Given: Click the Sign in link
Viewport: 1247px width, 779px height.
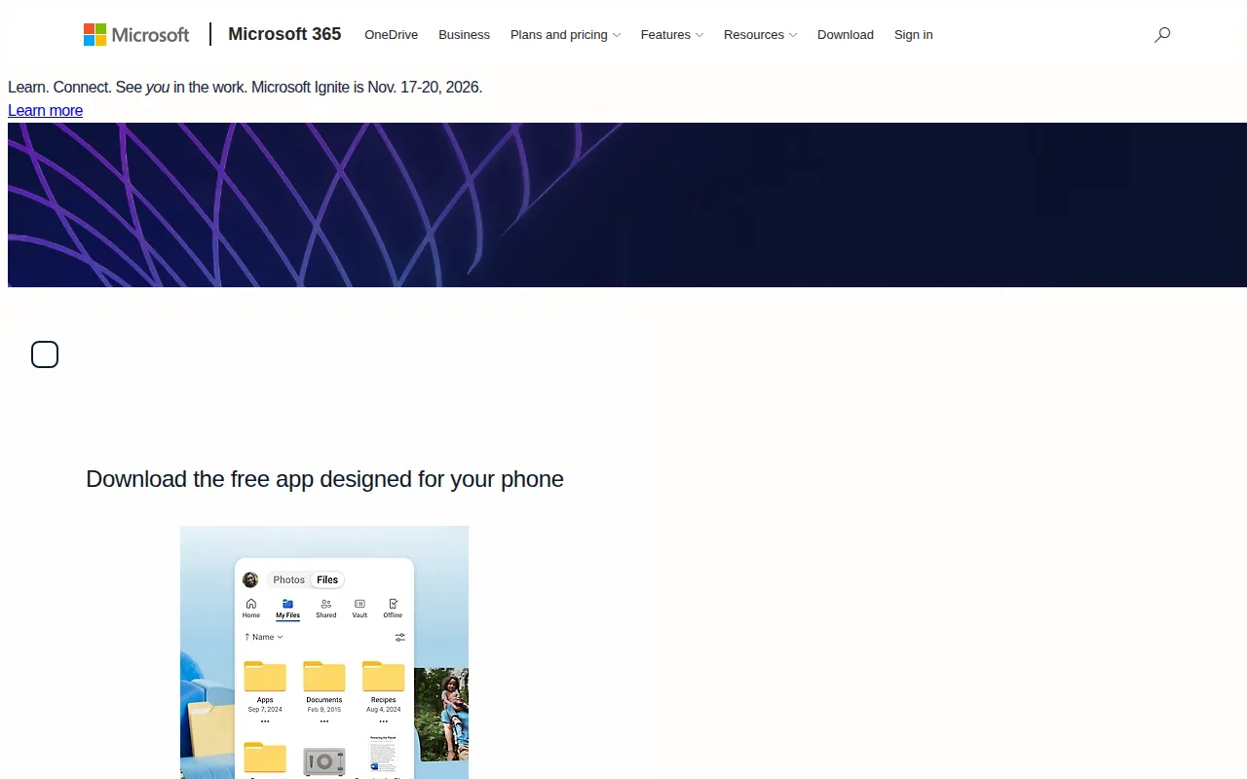Looking at the screenshot, I should 914,35.
